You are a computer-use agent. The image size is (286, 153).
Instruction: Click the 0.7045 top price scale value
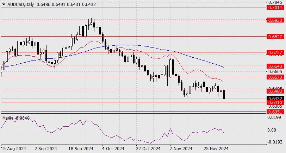[x=276, y=2]
